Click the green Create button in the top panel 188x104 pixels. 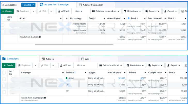coord(7,11)
